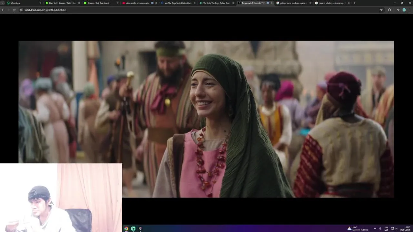Image resolution: width=413 pixels, height=232 pixels.
Task: Open the 'Ver Serie The Boys Online' tab
Action: click(217, 3)
